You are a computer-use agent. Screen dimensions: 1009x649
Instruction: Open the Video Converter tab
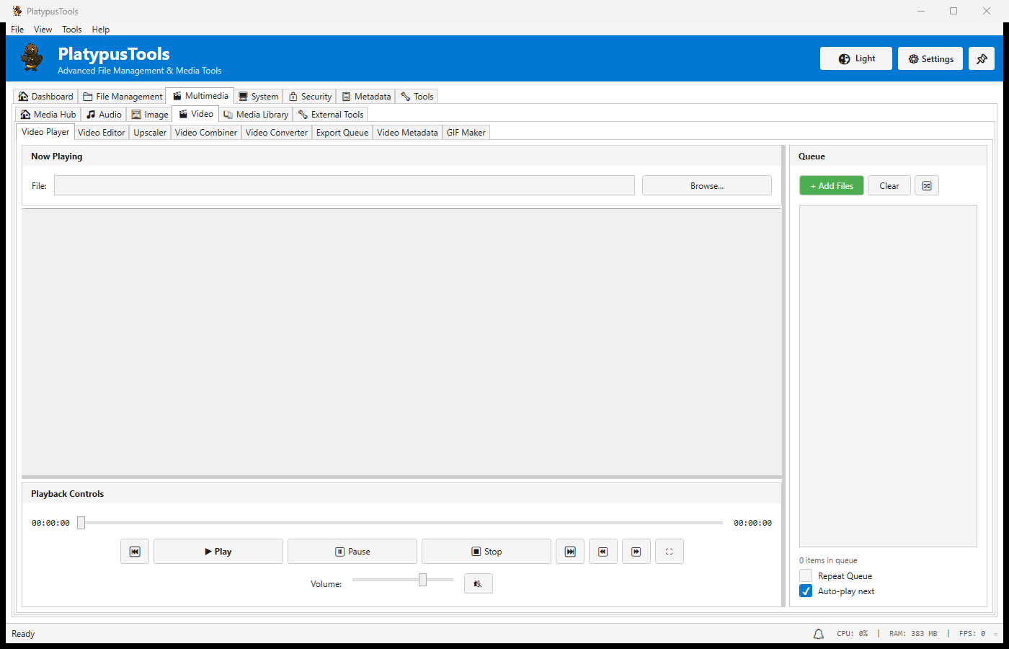[x=276, y=132]
